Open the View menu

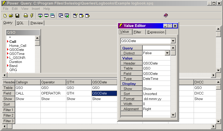click(x=25, y=9)
